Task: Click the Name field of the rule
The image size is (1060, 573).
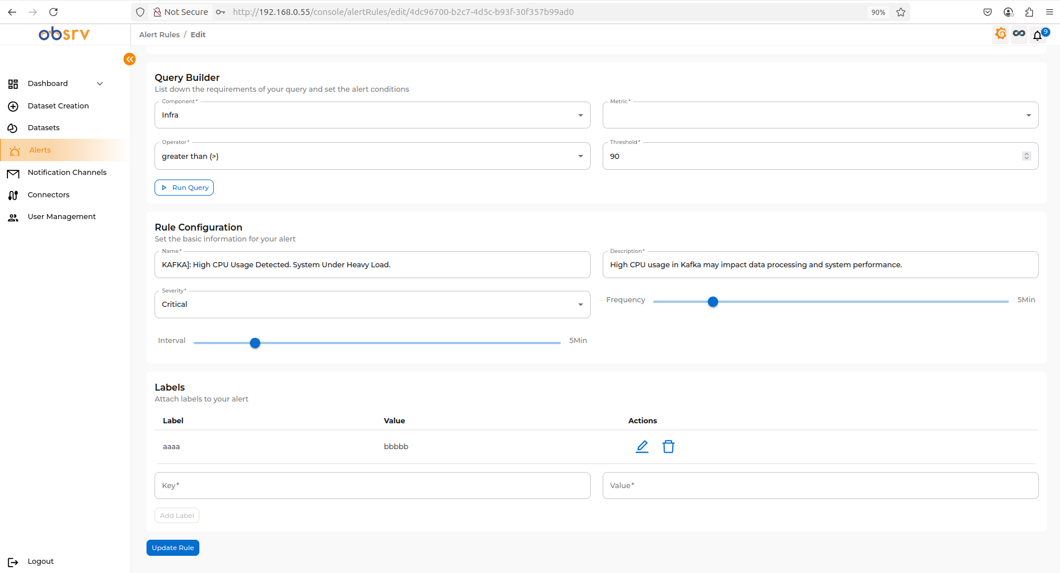Action: coord(372,265)
